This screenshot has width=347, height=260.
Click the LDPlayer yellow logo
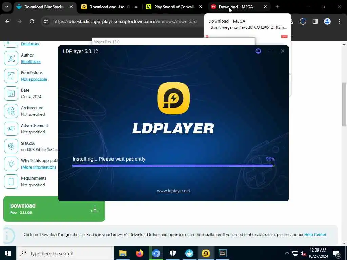tap(173, 98)
